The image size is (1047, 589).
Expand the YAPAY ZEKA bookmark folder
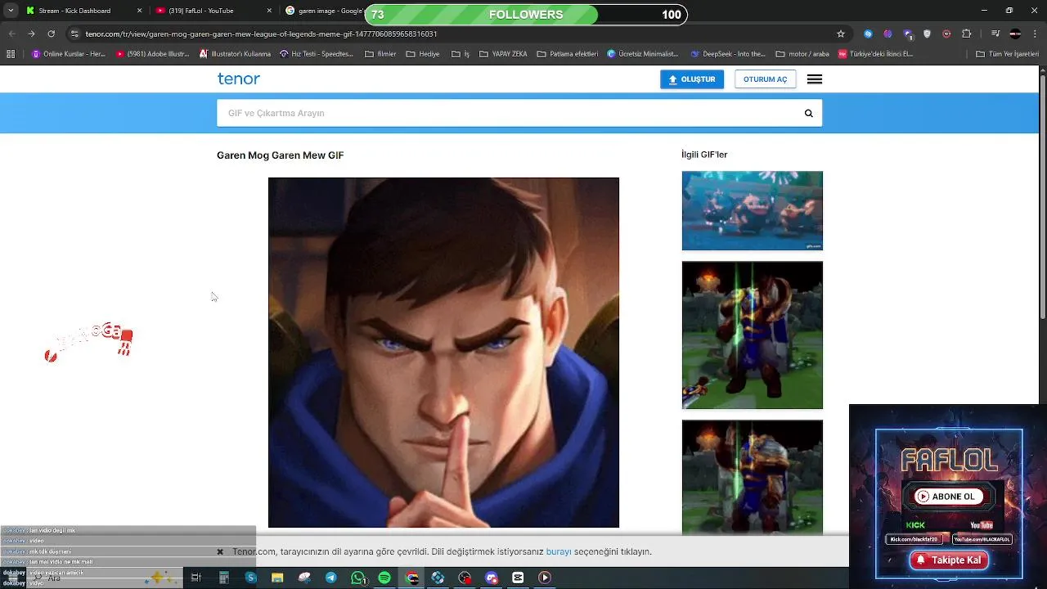(x=503, y=54)
